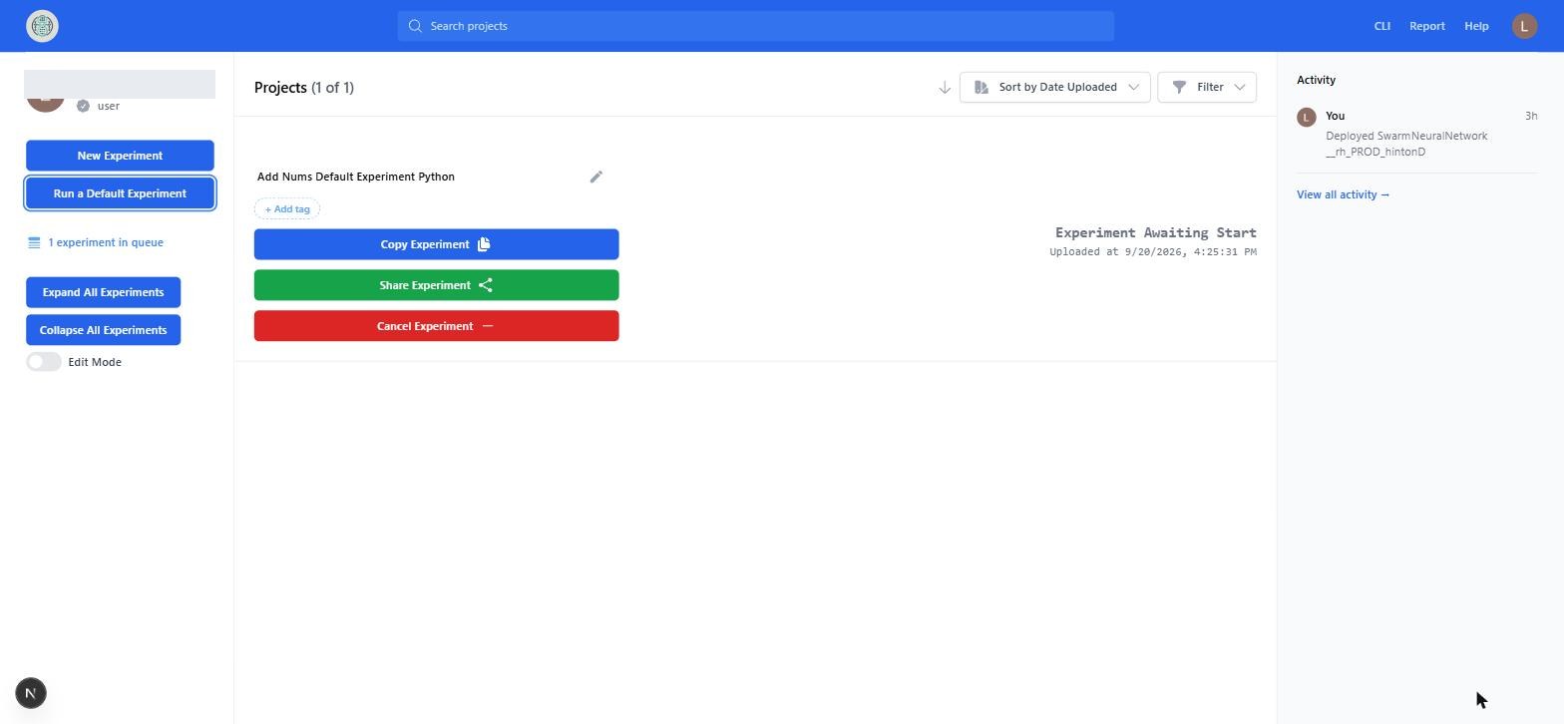Run a Default Experiment
The width and height of the screenshot is (1564, 724).
point(120,193)
